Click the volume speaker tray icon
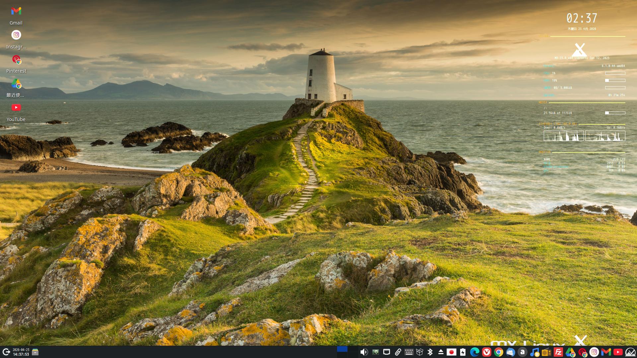This screenshot has width=637, height=358. pyautogui.click(x=364, y=352)
